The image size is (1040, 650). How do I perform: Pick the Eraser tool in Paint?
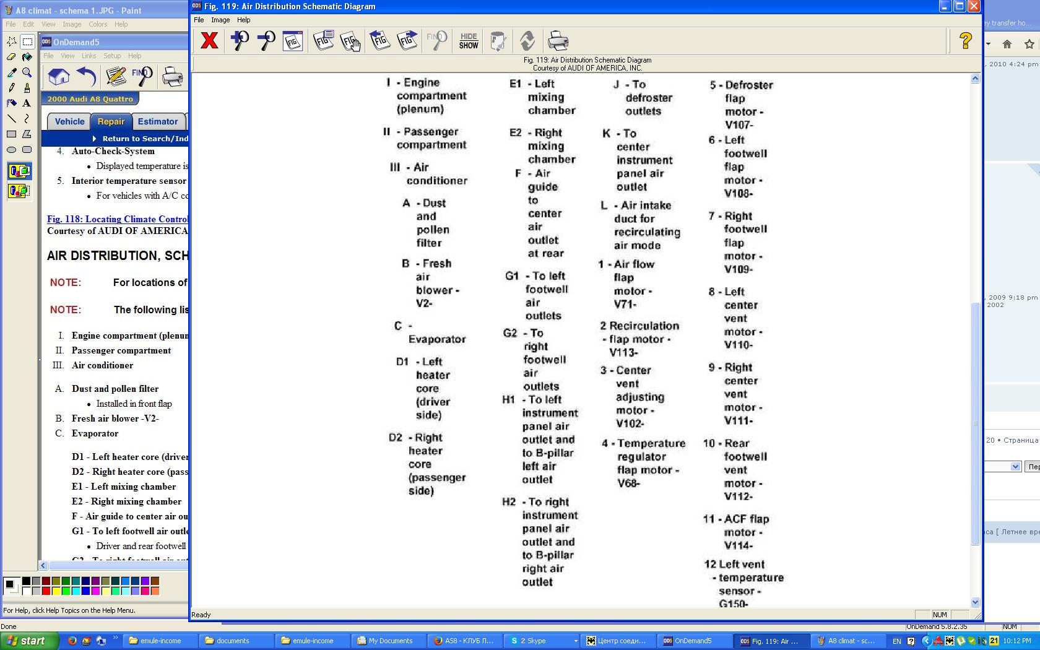pyautogui.click(x=11, y=57)
